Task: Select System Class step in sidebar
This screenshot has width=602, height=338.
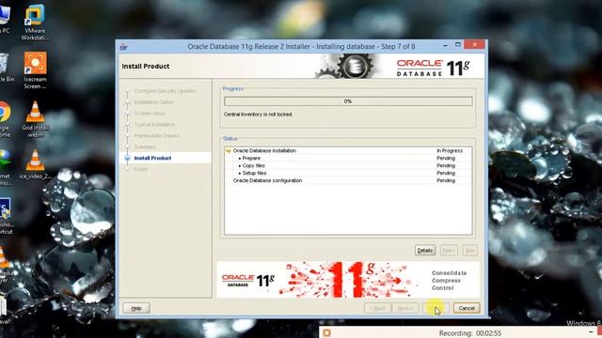Action: 150,114
